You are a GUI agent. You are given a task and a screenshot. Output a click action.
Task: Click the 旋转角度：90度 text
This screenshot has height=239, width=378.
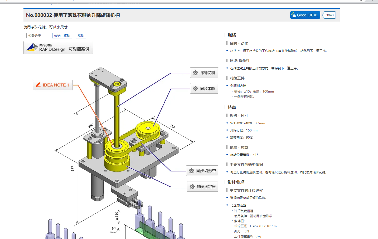coord(241,138)
